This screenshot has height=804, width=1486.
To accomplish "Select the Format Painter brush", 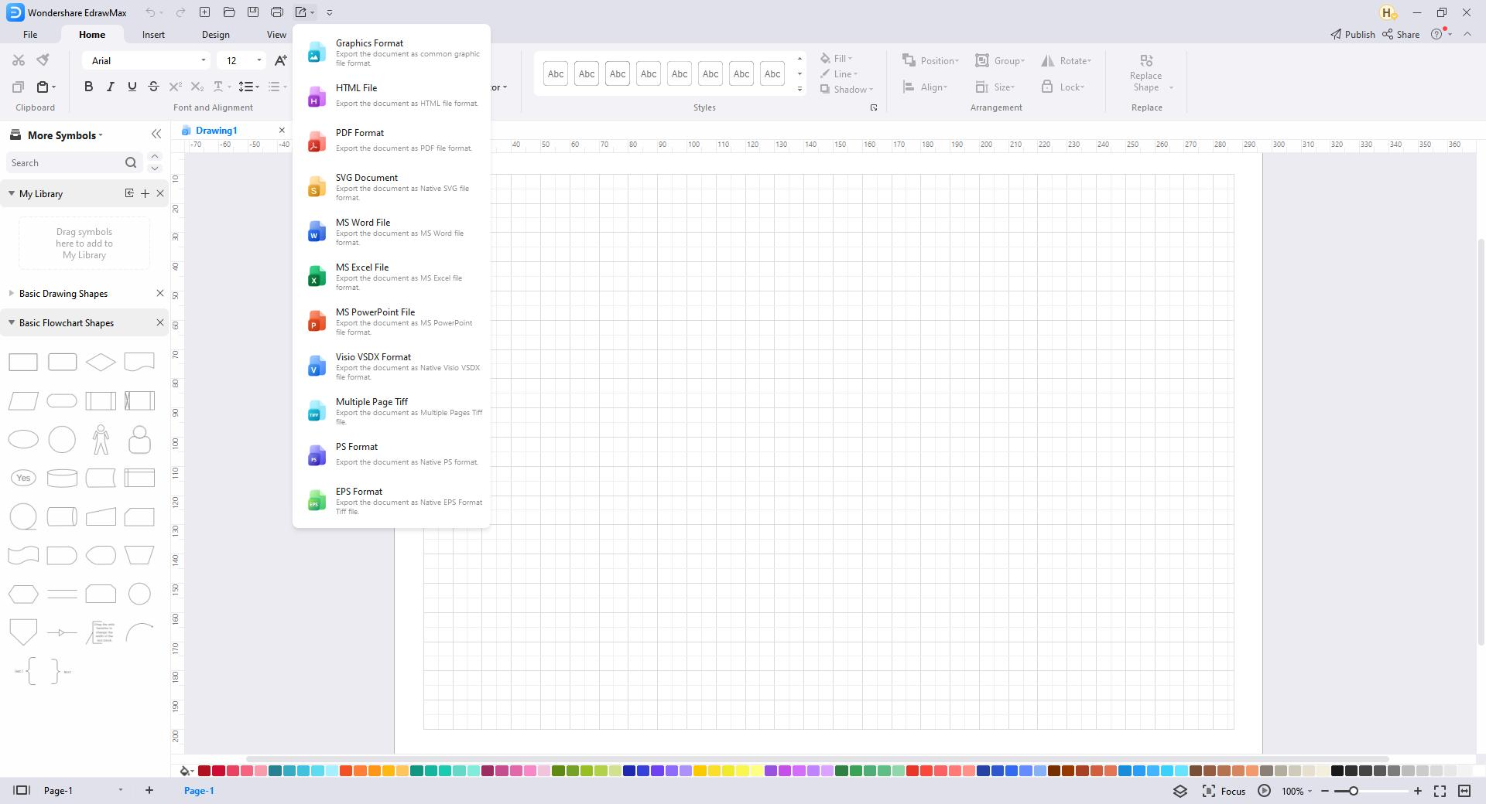I will 43,60.
